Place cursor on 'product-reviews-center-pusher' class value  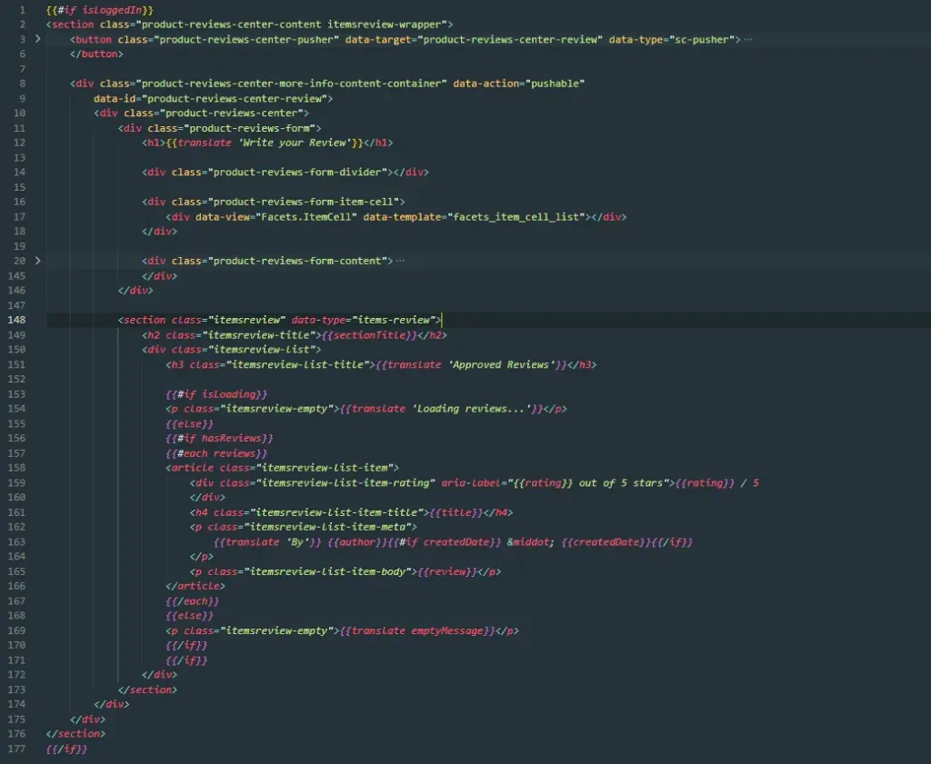pos(246,40)
